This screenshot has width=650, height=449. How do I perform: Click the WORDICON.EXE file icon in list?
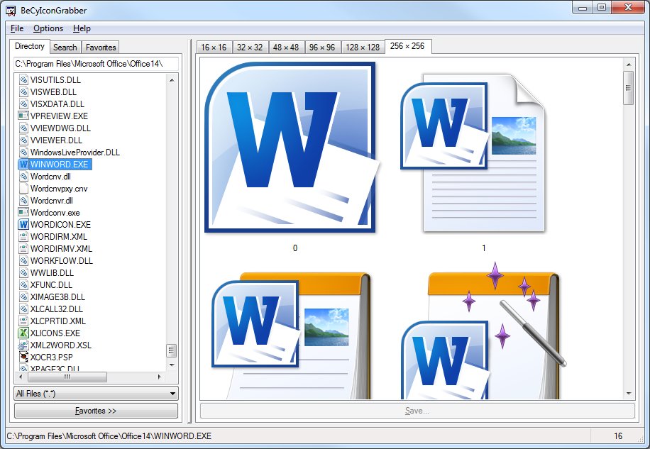[x=23, y=225]
